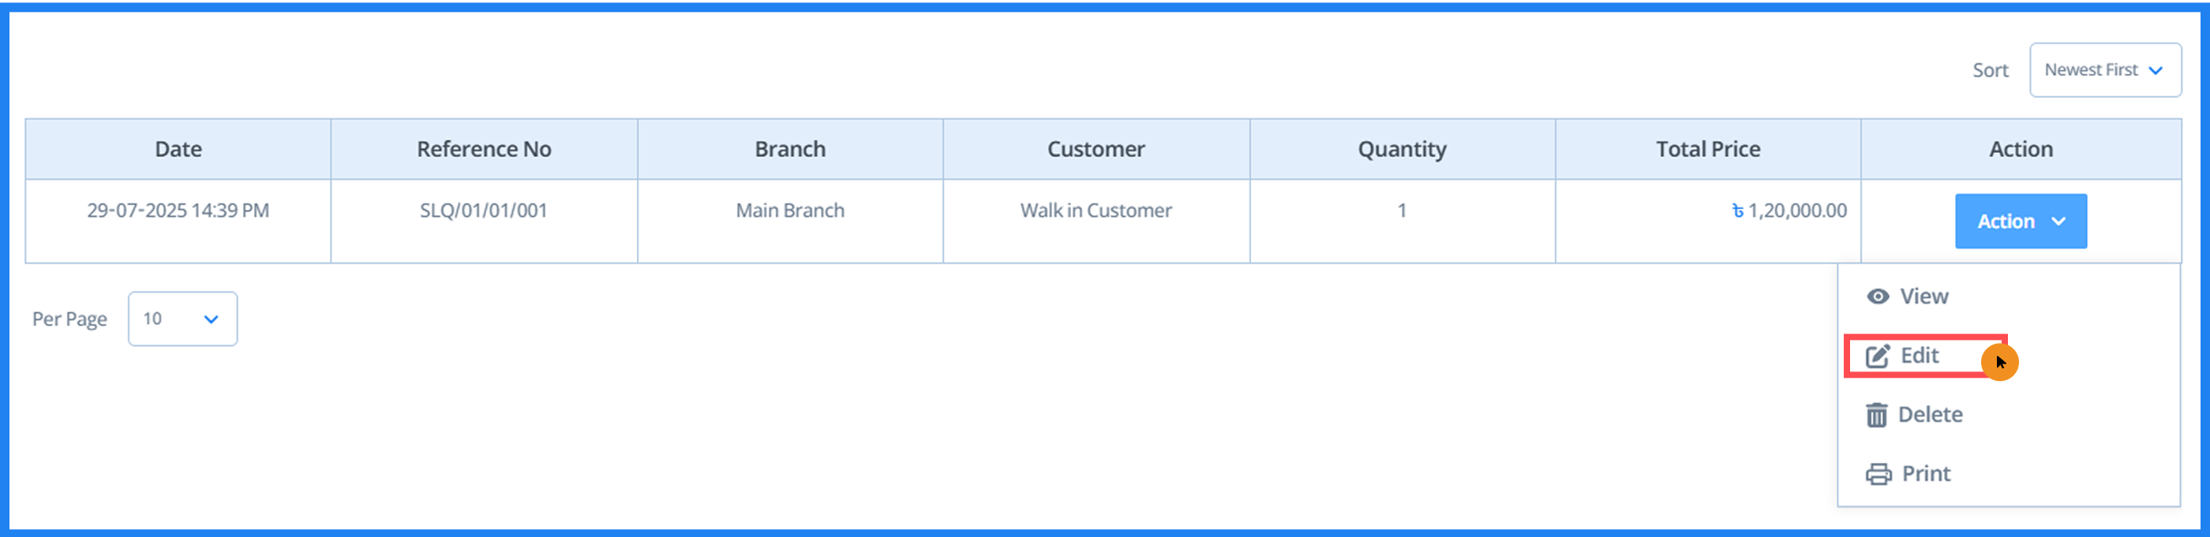The width and height of the screenshot is (2210, 537).
Task: Click reference number SLQ/01/01/001
Action: 483,210
